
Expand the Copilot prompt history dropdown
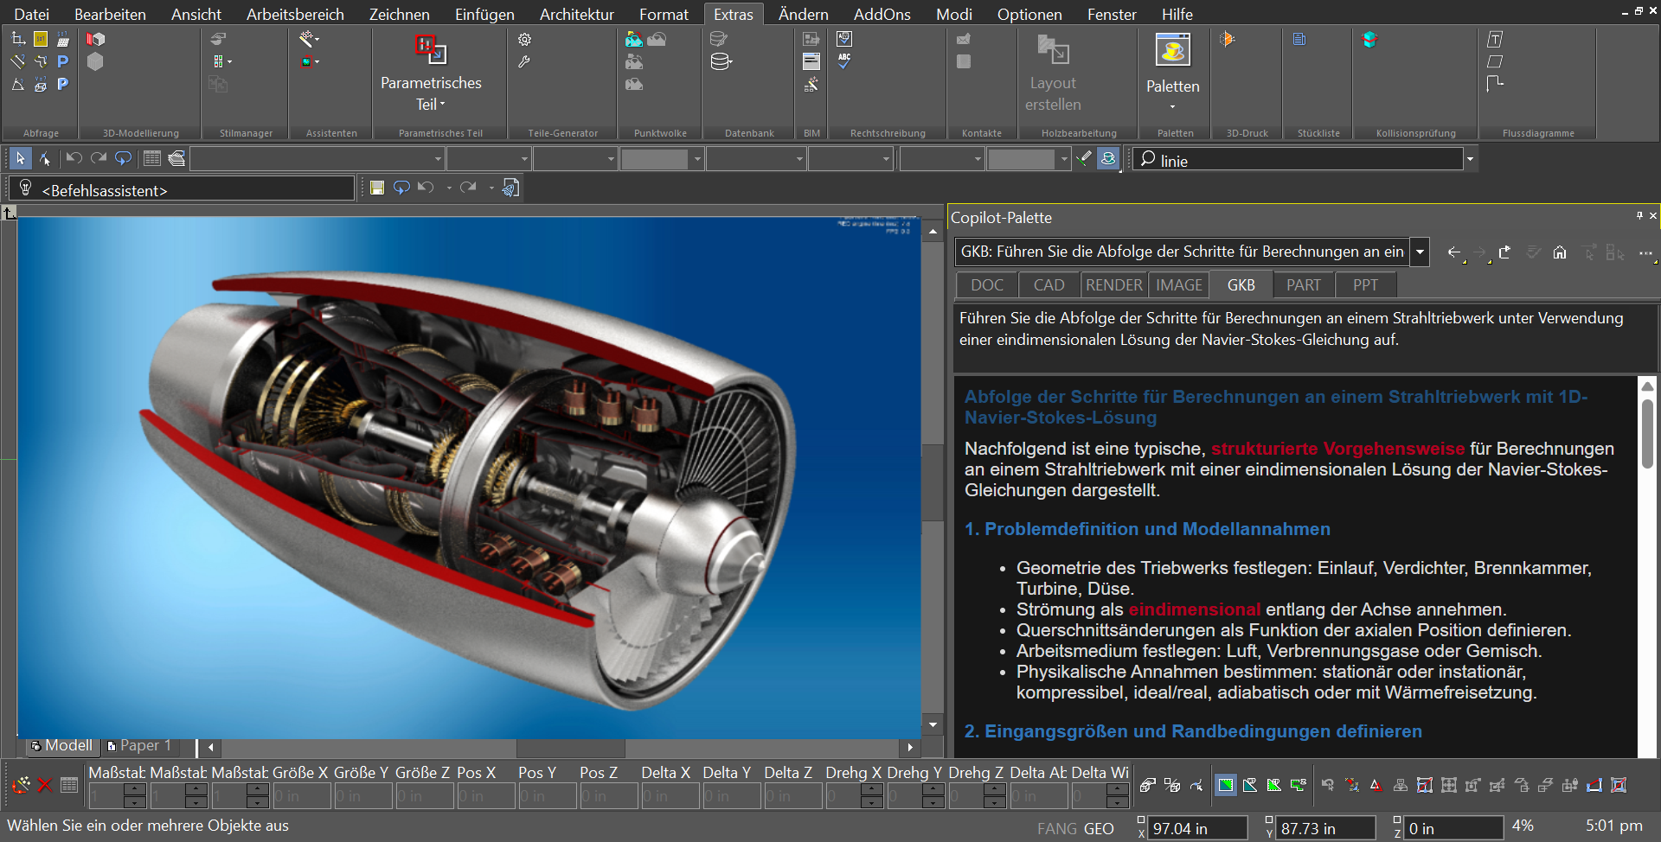[x=1420, y=252]
